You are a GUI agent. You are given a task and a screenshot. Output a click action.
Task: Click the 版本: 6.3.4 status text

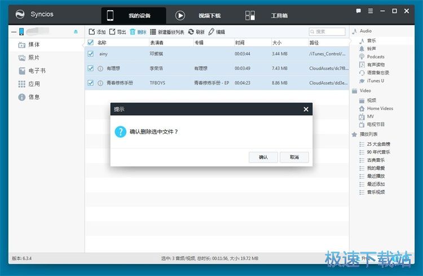tap(21, 259)
